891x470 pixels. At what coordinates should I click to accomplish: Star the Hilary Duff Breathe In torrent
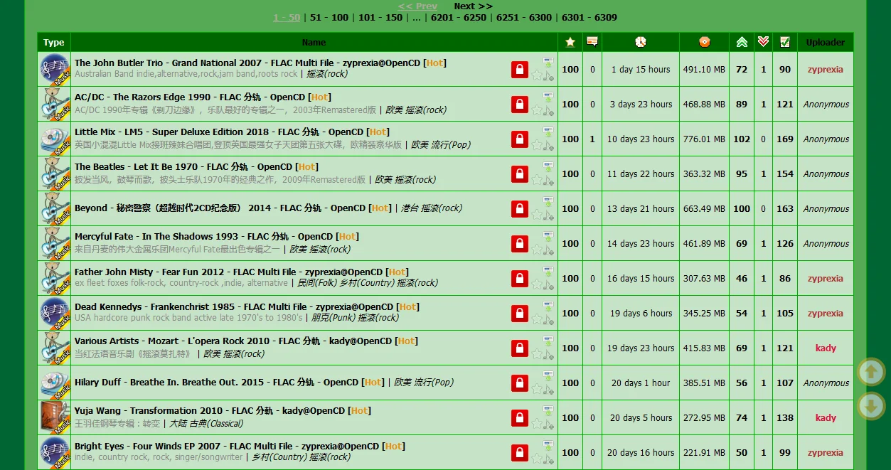click(537, 388)
